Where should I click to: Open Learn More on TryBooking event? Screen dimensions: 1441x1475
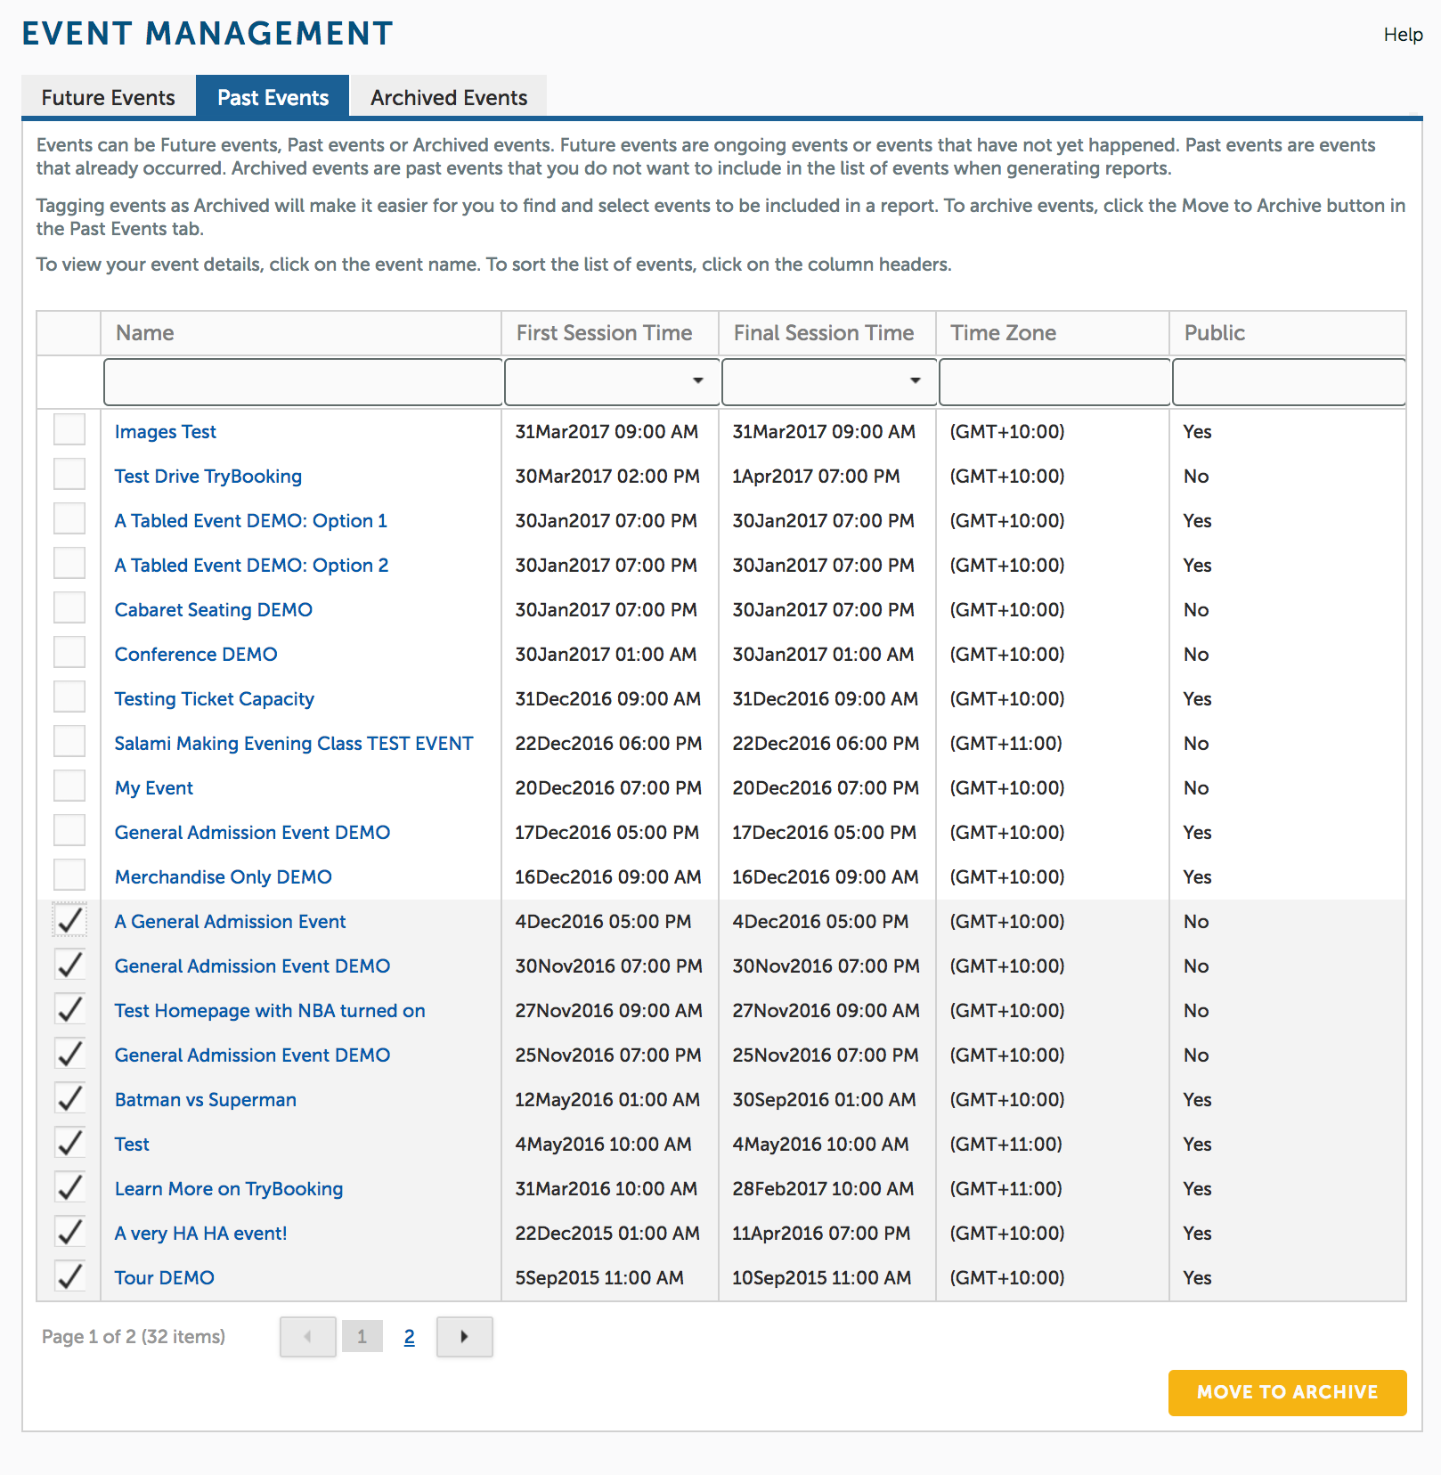(229, 1189)
